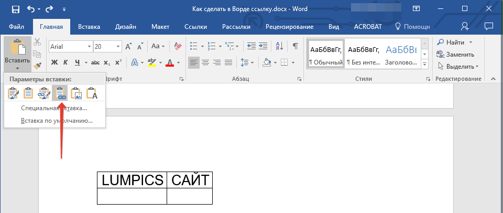503x213 pixels.
Task: Toggle Bold formatting (Ж)
Action: pyautogui.click(x=54, y=63)
